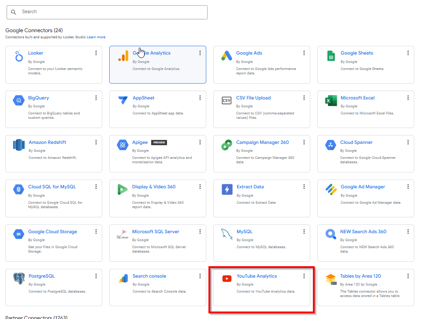Open the Campaign Manager 360 title link
This screenshot has height=319, width=431.
point(262,142)
